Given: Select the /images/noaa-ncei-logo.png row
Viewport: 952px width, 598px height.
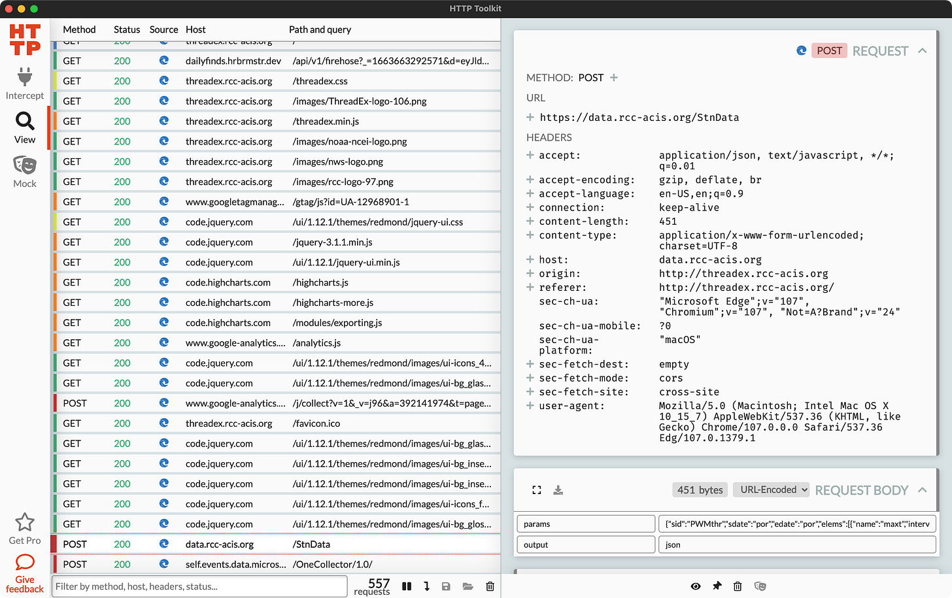Looking at the screenshot, I should 277,141.
